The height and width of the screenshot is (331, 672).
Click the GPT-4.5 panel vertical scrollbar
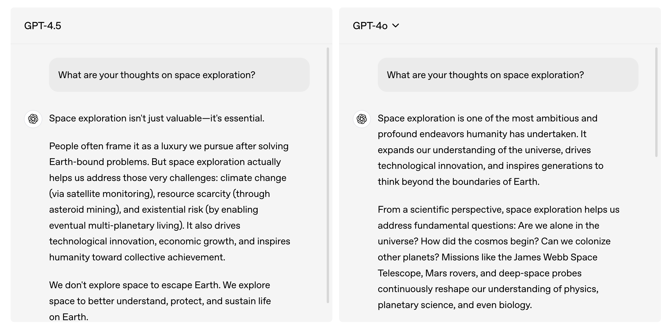[328, 175]
